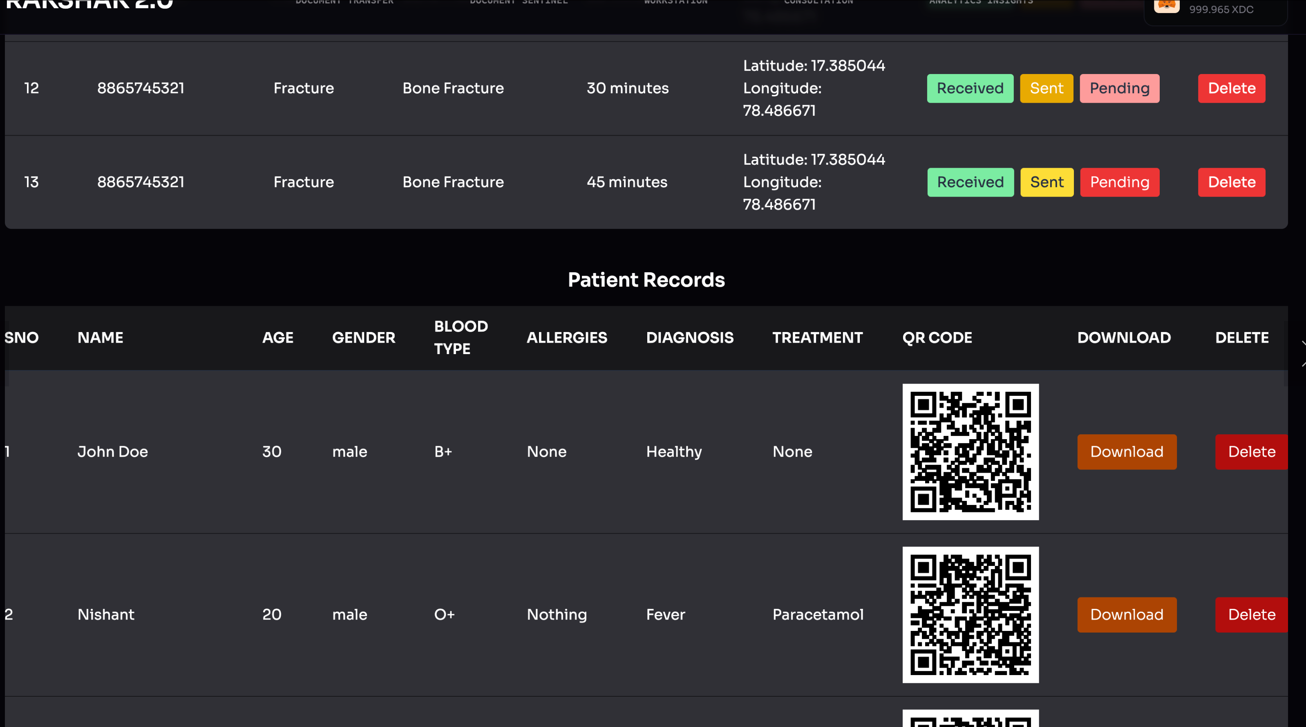
Task: Set request 13 status to Pending
Action: [x=1119, y=182]
